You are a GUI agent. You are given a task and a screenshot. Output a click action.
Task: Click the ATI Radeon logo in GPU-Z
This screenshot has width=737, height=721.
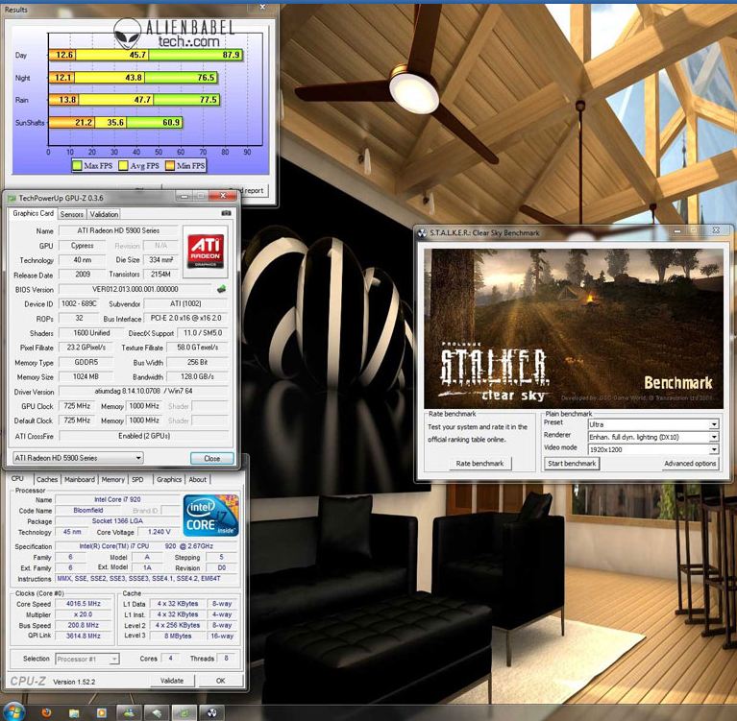coord(206,251)
